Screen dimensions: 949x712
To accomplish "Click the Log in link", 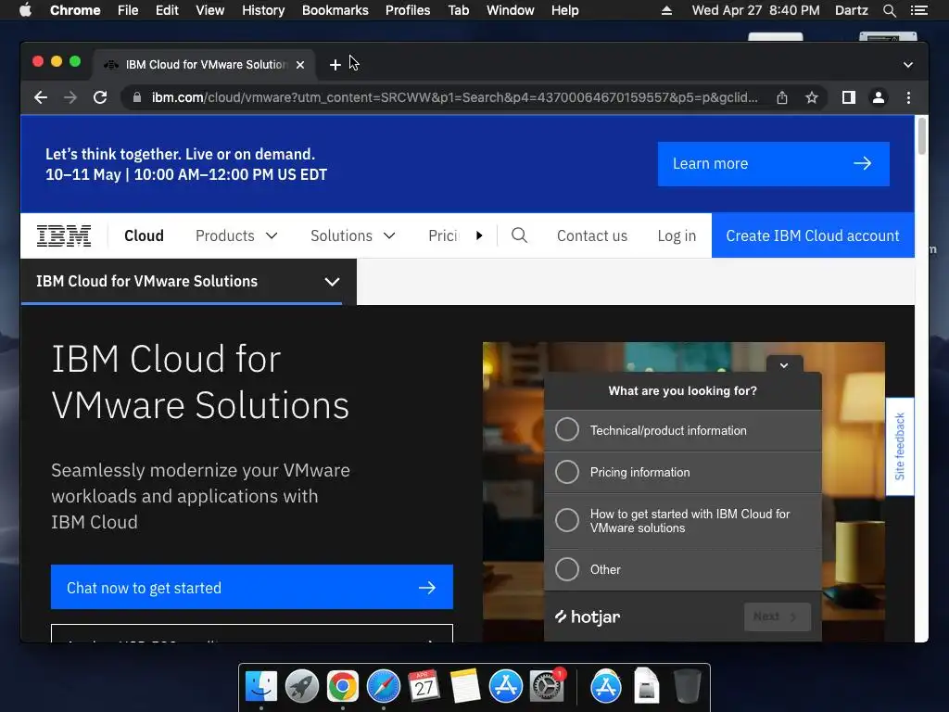I will [x=677, y=235].
